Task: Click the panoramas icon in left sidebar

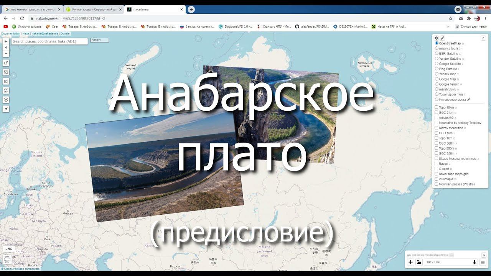Action: click(x=6, y=81)
